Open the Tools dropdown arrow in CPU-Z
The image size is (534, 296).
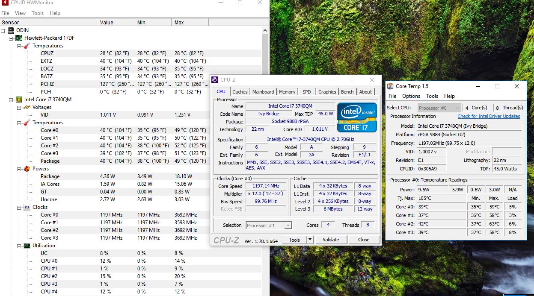click(310, 240)
